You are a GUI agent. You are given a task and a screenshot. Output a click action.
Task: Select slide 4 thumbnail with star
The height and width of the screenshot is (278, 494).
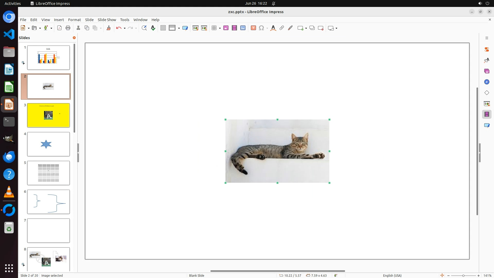[x=48, y=144]
